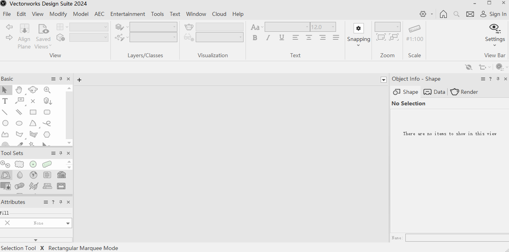The height and width of the screenshot is (252, 509).
Task: Toggle Underline text formatting
Action: [x=282, y=38]
